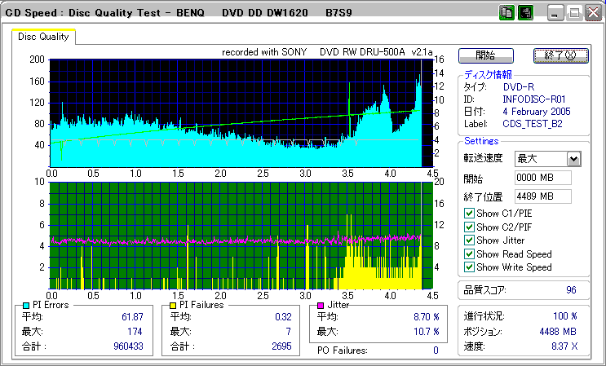
Task: Turn off the Show Write Speed checkbox
Action: tap(469, 267)
